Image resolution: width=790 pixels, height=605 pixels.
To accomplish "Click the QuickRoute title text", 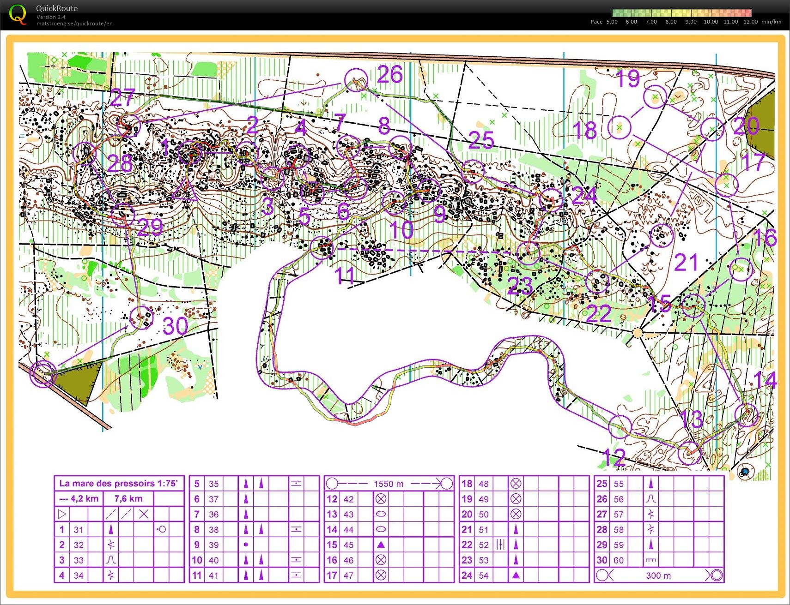I will pos(57,8).
